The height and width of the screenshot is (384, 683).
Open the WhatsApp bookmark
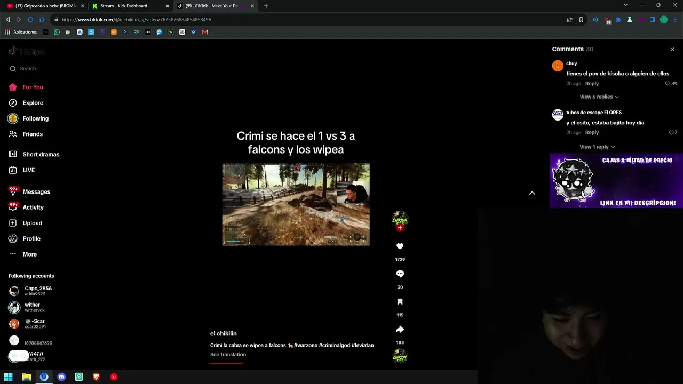(x=57, y=32)
